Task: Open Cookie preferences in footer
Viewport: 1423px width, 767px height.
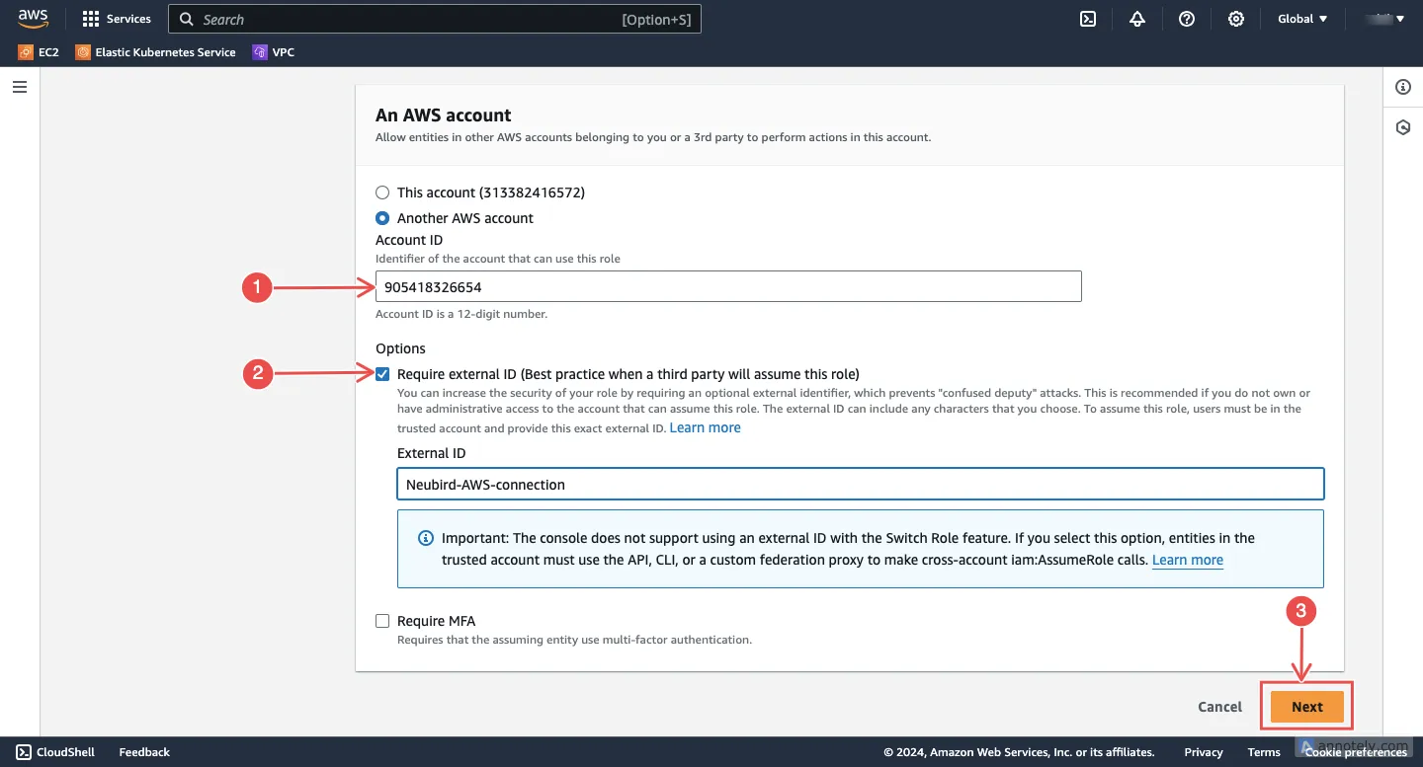Action: point(1356,752)
